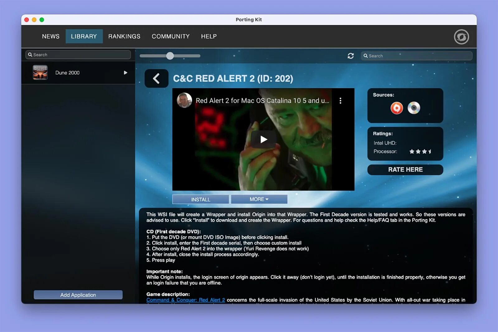498x332 pixels.
Task: Click the 'Game description:' heading
Action: pyautogui.click(x=168, y=294)
